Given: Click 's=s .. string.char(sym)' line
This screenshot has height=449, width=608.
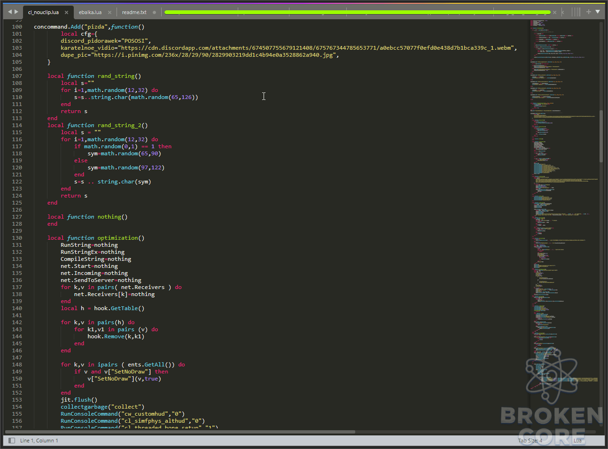Looking at the screenshot, I should click(112, 182).
